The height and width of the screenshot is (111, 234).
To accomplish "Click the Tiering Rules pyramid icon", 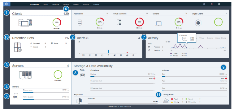I will coord(166,101).
